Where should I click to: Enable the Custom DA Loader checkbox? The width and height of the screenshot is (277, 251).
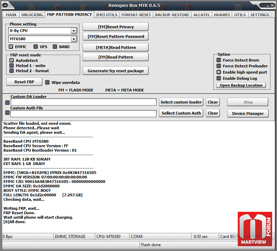(x=8, y=102)
